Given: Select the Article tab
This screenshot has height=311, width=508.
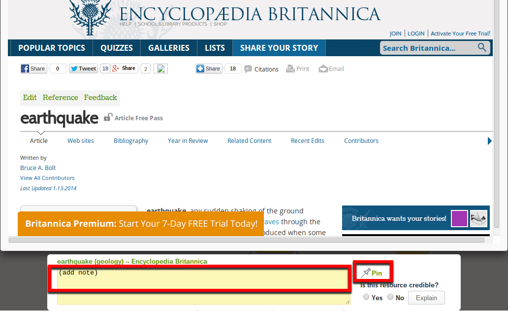Looking at the screenshot, I should click(39, 141).
